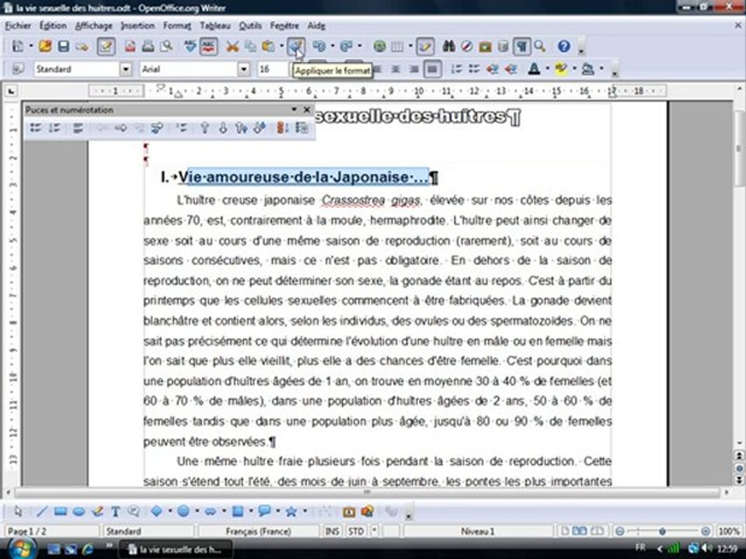Switch to la vie sexuelle taskbar button
The height and width of the screenshot is (559, 746).
(175, 550)
